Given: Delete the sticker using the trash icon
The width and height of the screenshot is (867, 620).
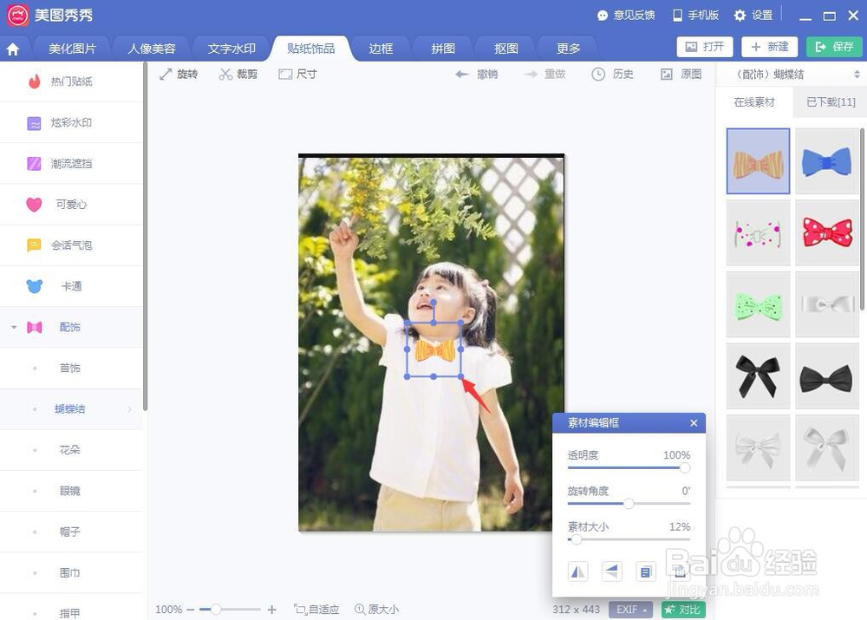Looking at the screenshot, I should click(680, 572).
